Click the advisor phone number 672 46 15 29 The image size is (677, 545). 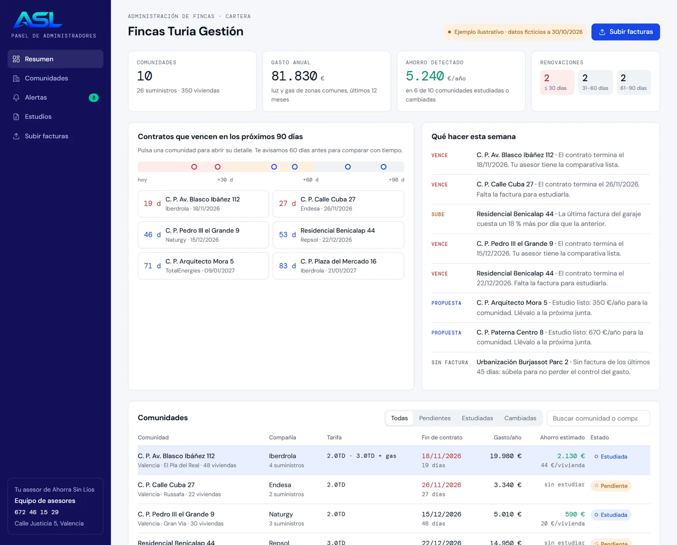coord(37,512)
